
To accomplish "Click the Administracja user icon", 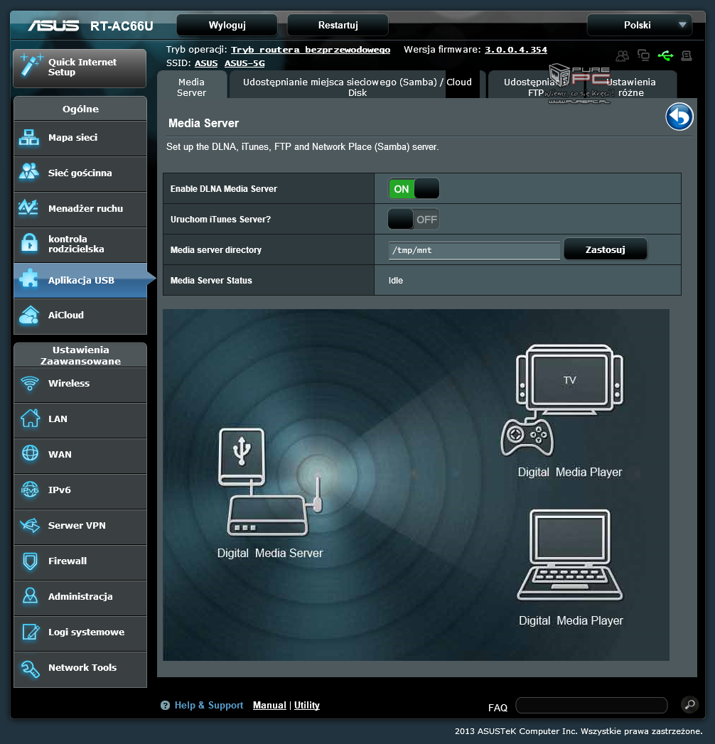I will click(31, 596).
